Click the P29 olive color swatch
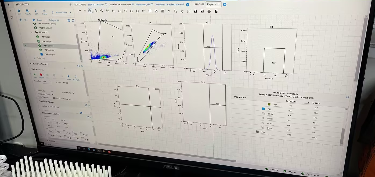 pos(269,104)
